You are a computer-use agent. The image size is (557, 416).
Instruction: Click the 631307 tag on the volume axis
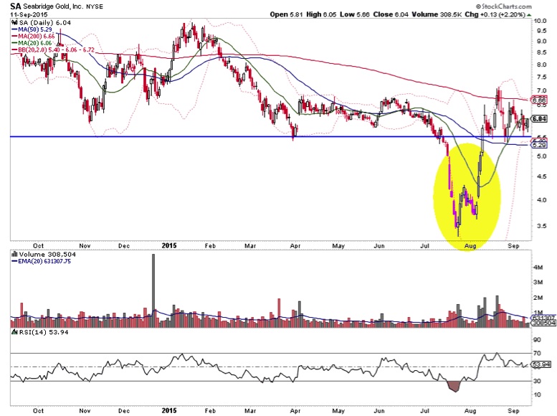(543, 318)
